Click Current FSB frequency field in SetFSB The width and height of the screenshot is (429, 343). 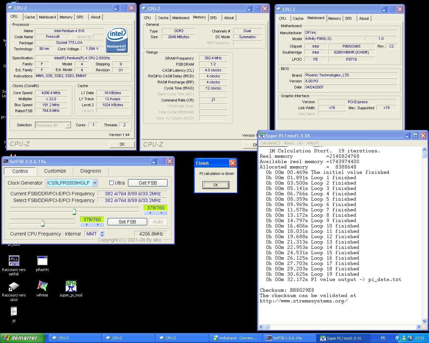133,194
